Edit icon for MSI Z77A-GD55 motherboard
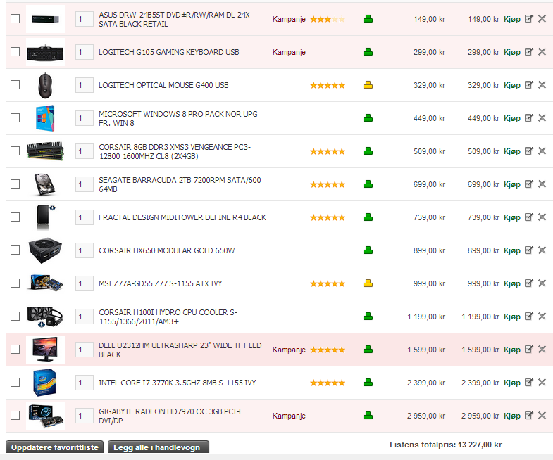This screenshot has height=460, width=553. (528, 283)
